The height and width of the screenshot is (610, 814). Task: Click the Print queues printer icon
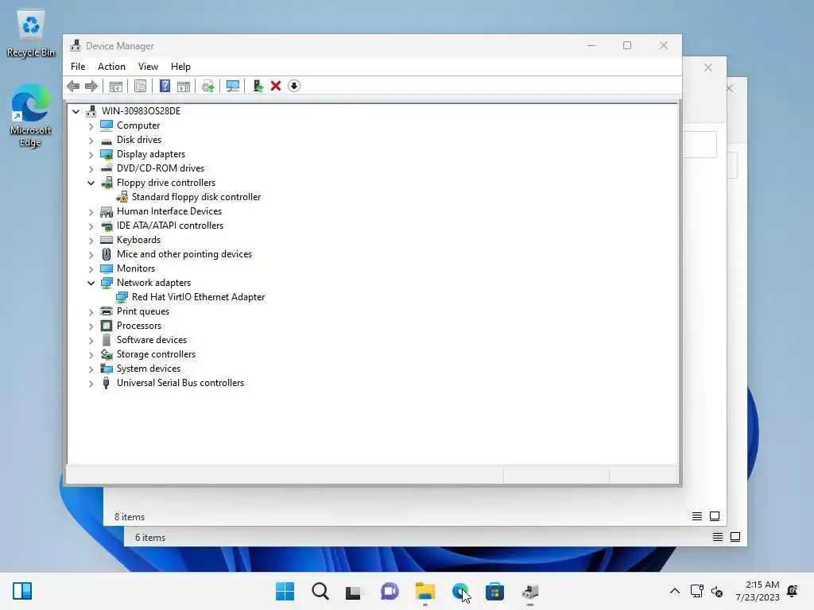tap(107, 311)
